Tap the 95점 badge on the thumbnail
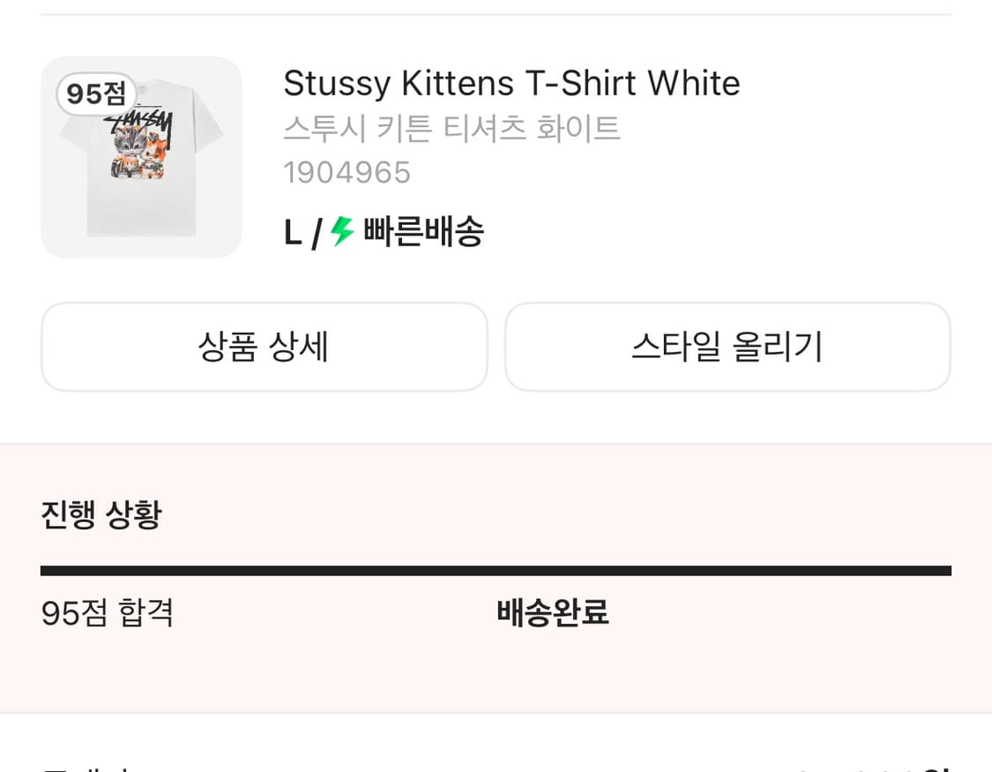 point(96,94)
